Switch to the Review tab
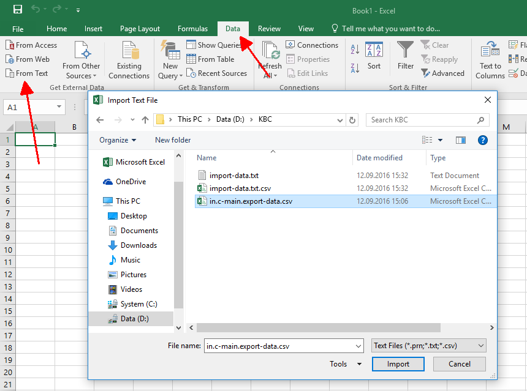527x391 pixels. [269, 29]
